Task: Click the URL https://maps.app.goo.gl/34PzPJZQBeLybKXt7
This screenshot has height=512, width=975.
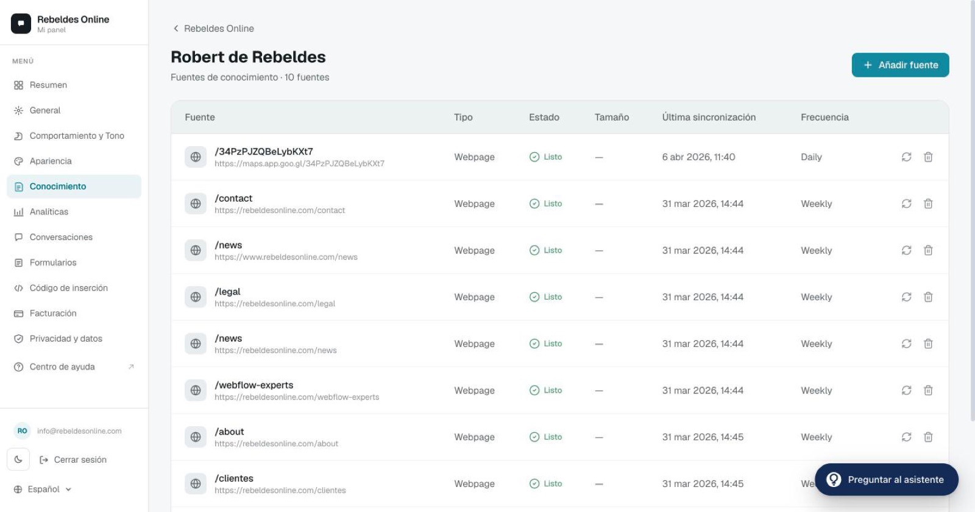Action: click(x=299, y=164)
